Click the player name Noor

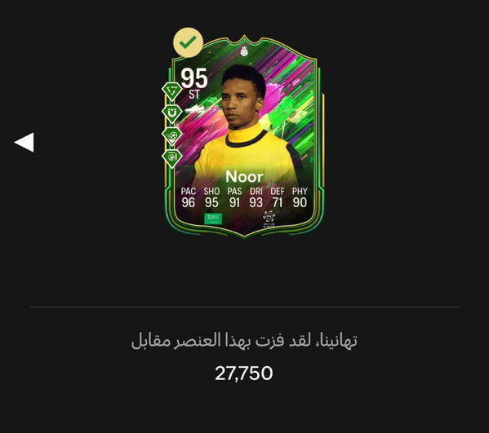click(x=245, y=177)
